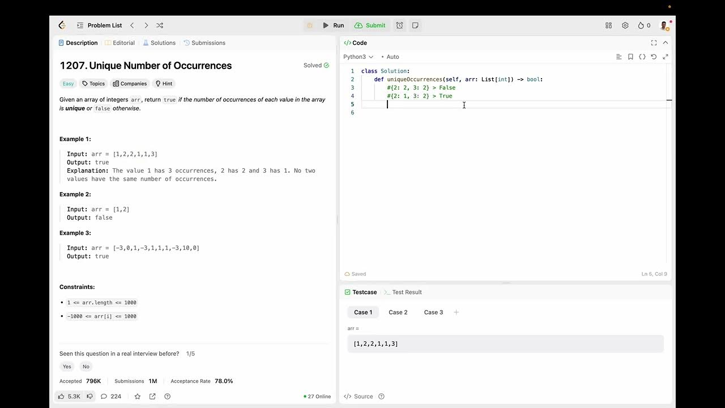Viewport: 725px width, 408px height.
Task: Open the settings gear icon
Action: (625, 25)
